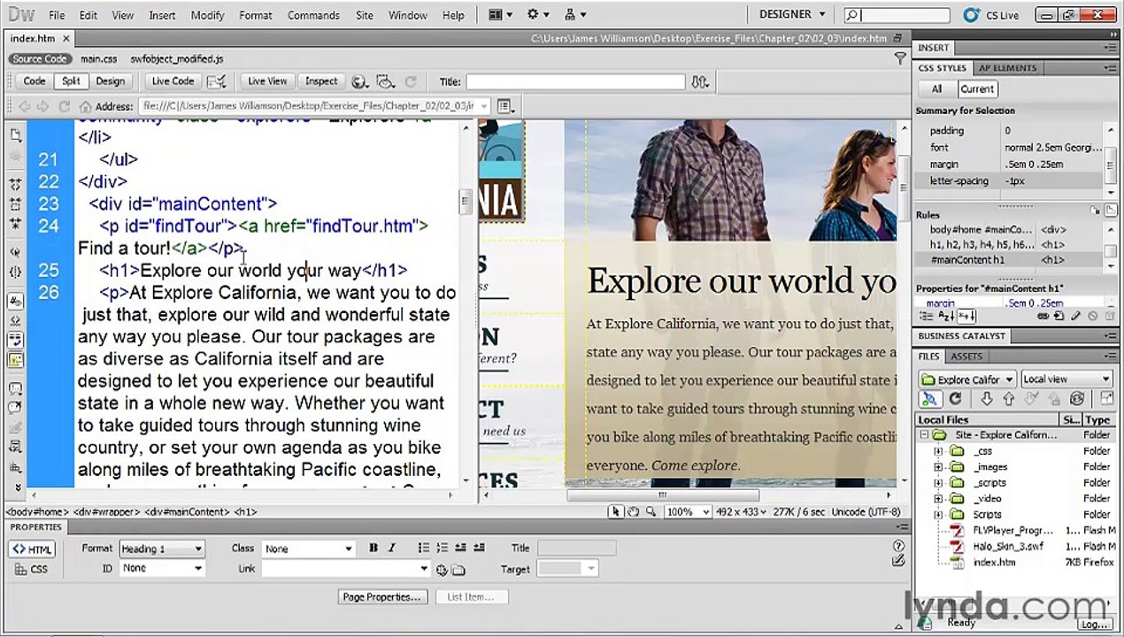Open the DESIGNER workspace switcher
This screenshot has width=1124, height=637.
792,14
